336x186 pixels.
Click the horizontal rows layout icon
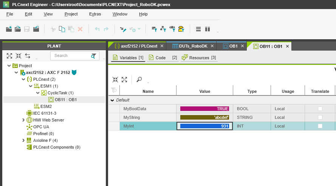click(x=198, y=29)
